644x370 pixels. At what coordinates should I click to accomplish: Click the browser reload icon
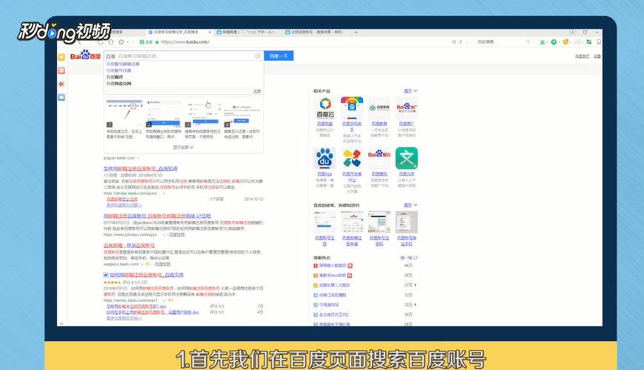101,42
